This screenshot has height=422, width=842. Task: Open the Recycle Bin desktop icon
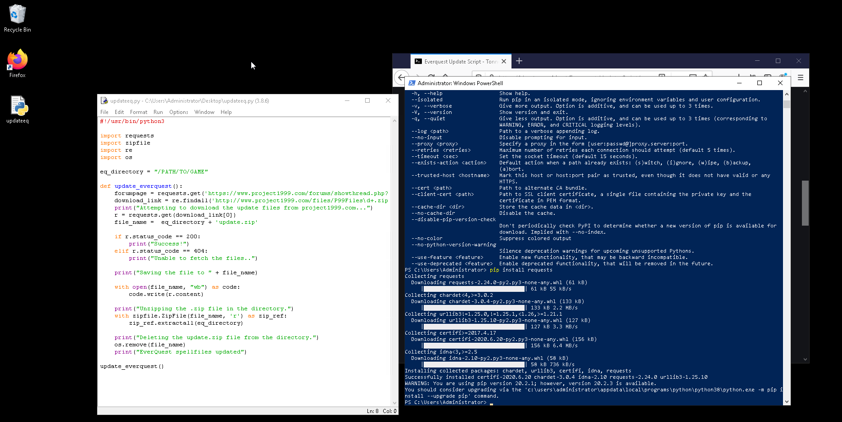[17, 18]
